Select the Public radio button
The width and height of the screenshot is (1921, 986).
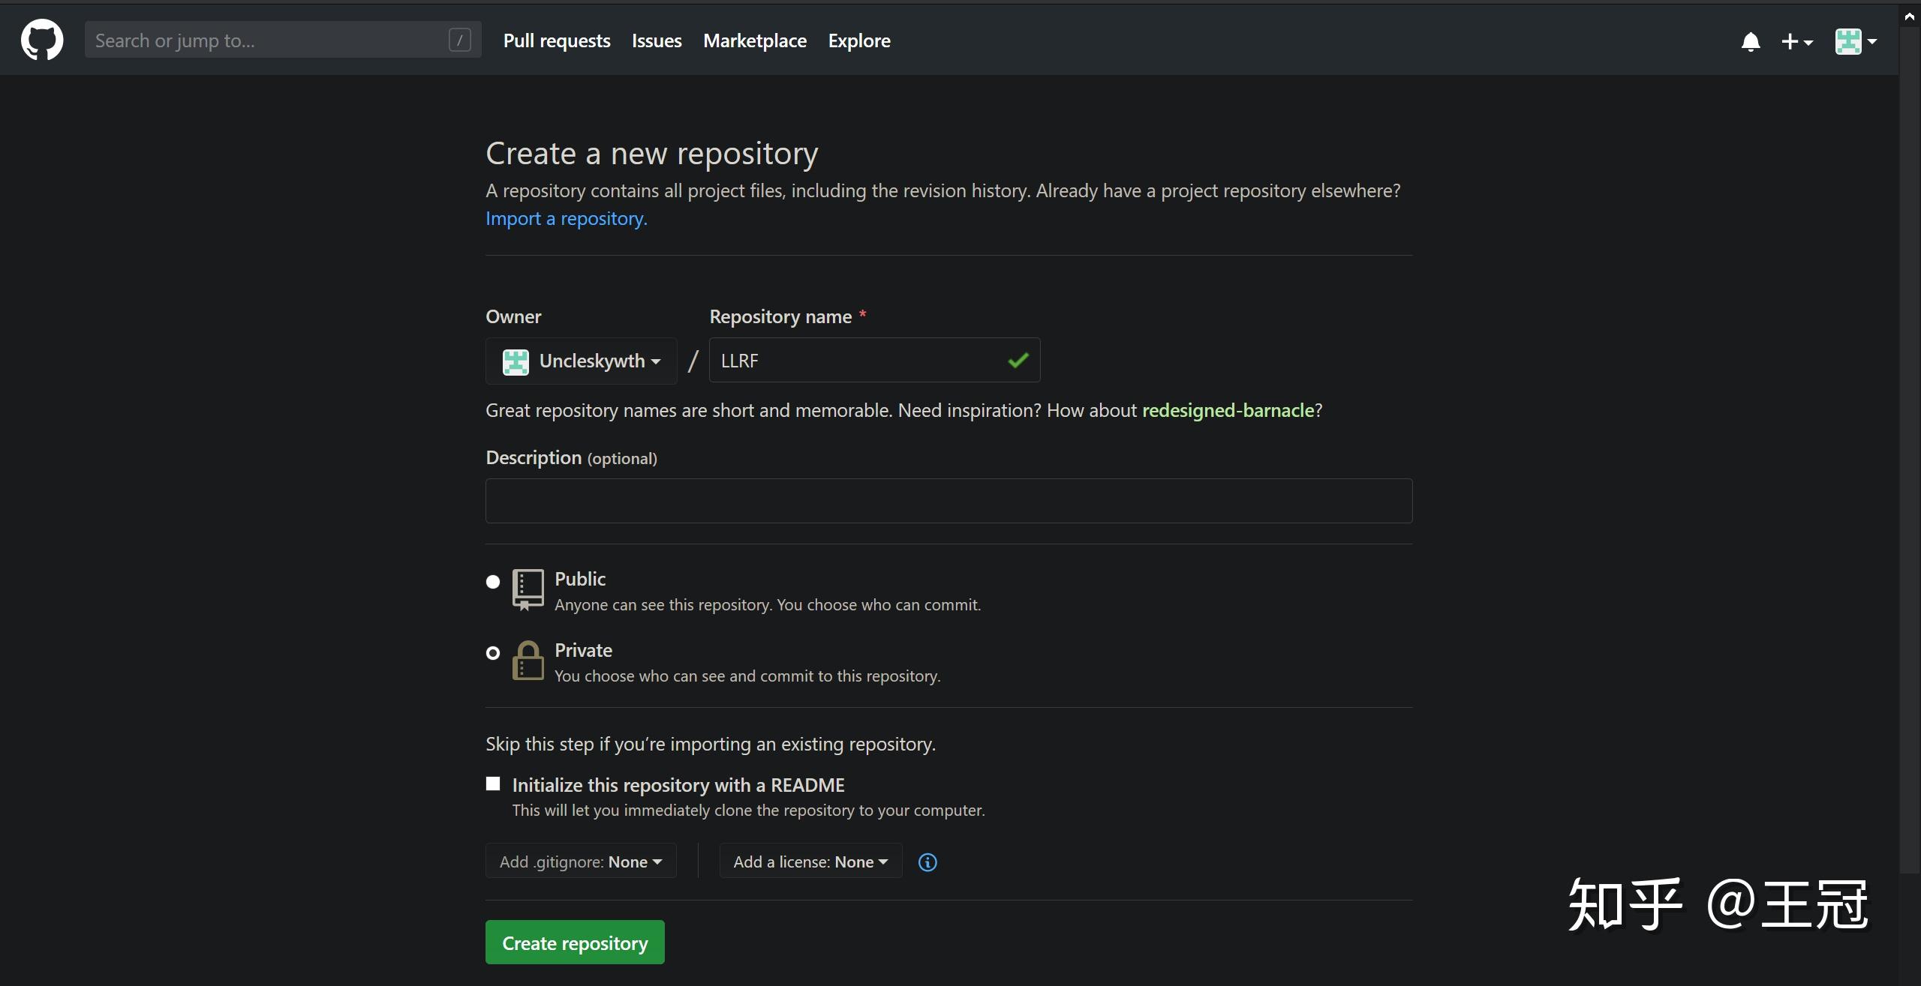pyautogui.click(x=493, y=582)
